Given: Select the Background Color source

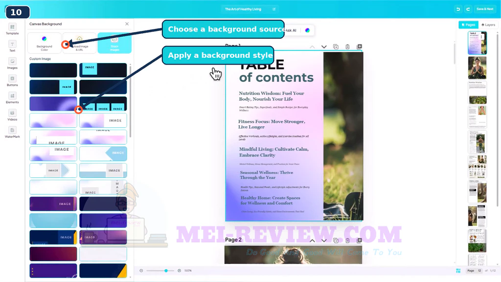Looking at the screenshot, I should tap(44, 43).
